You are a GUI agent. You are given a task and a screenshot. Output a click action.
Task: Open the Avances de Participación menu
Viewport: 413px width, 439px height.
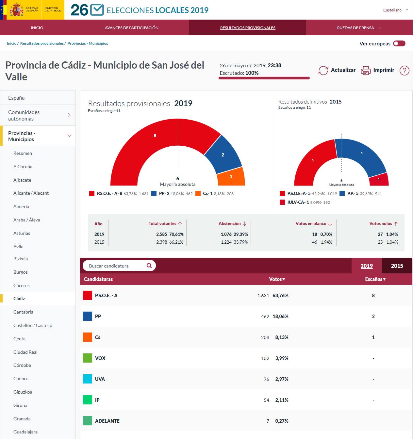(x=131, y=28)
